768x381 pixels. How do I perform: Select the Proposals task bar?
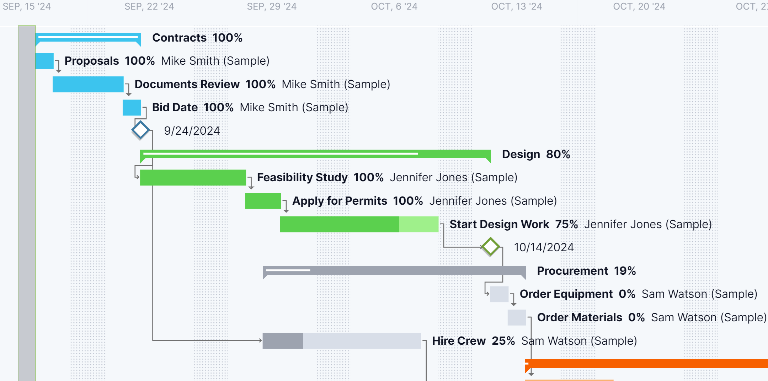[x=44, y=61]
